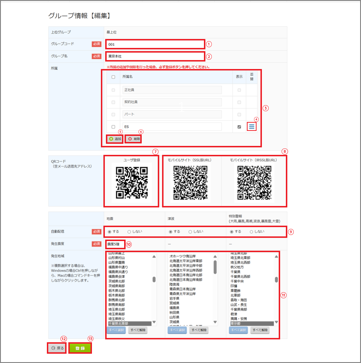
Task: Click the scroll-down arrow of the 地震 region list
Action: [x=154, y=322]
